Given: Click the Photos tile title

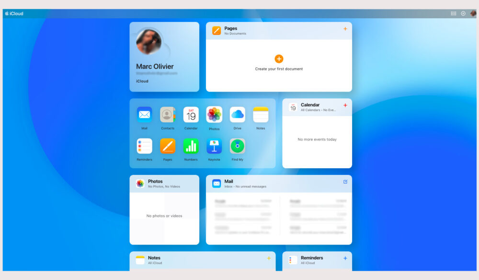Looking at the screenshot, I should pyautogui.click(x=155, y=181).
